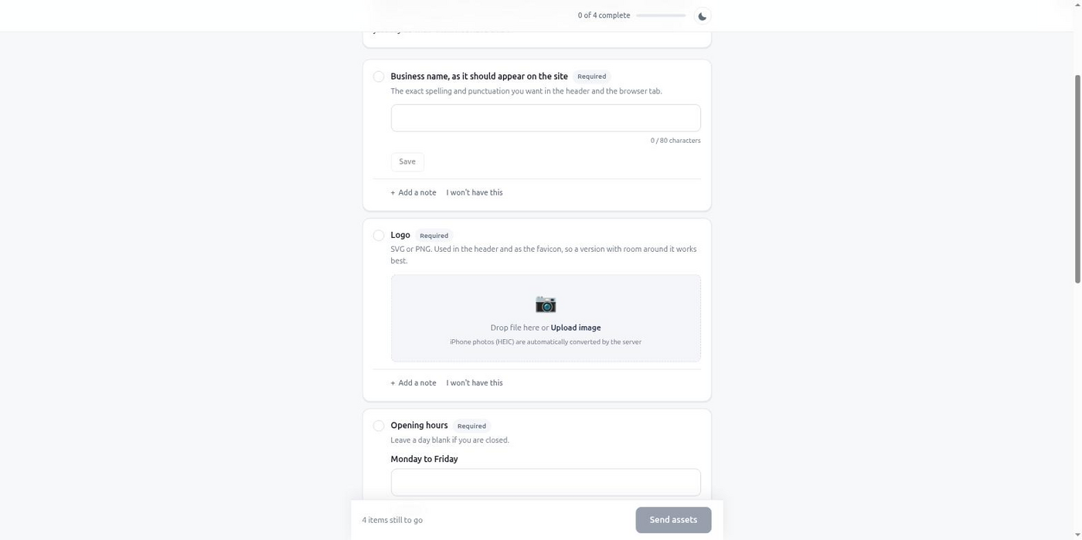Click the Business name text field

[546, 118]
